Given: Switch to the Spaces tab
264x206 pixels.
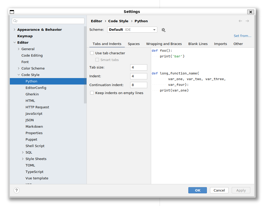Looking at the screenshot, I should (134, 44).
